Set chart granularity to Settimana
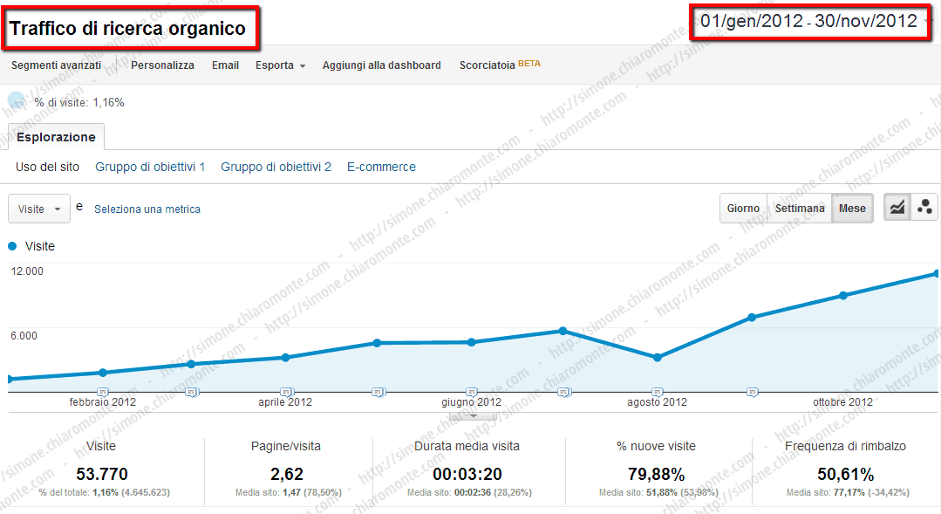The height and width of the screenshot is (514, 941). click(x=800, y=209)
